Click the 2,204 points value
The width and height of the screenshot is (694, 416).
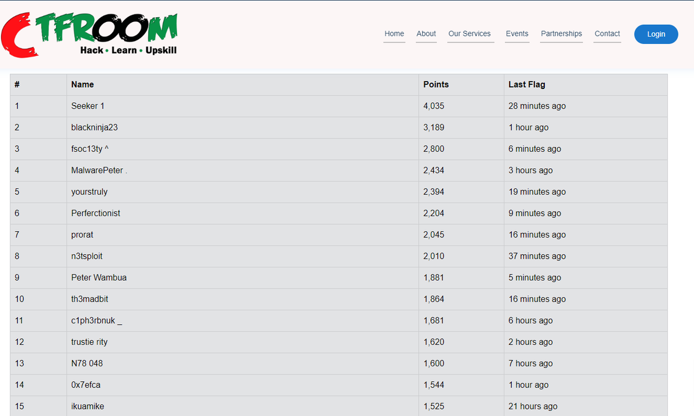434,213
